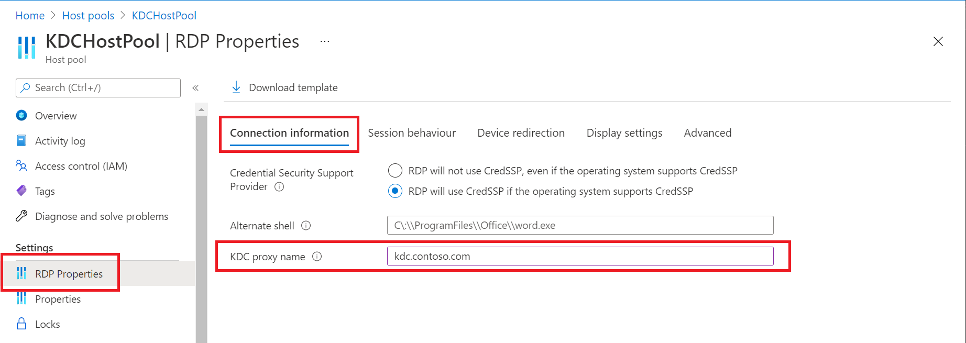Open the Advanced tab
This screenshot has height=343, width=966.
(707, 132)
